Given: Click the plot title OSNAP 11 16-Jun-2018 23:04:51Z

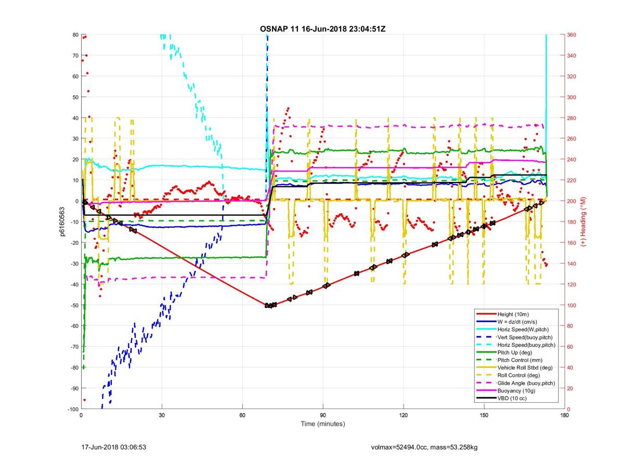Looking at the screenshot, I should [322, 29].
